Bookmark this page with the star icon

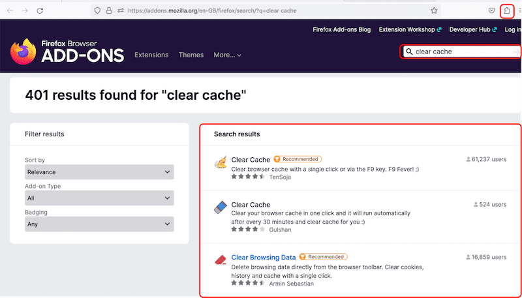[x=434, y=10]
